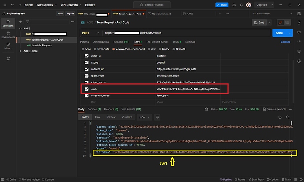Open the request Info pane icon
The height and width of the screenshot is (182, 304).
tap(299, 61)
